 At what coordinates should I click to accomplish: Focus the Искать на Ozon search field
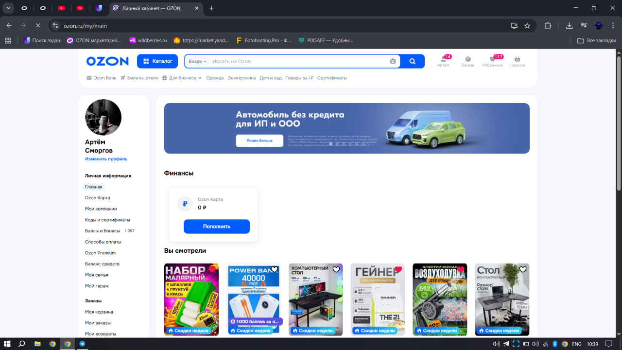(299, 61)
